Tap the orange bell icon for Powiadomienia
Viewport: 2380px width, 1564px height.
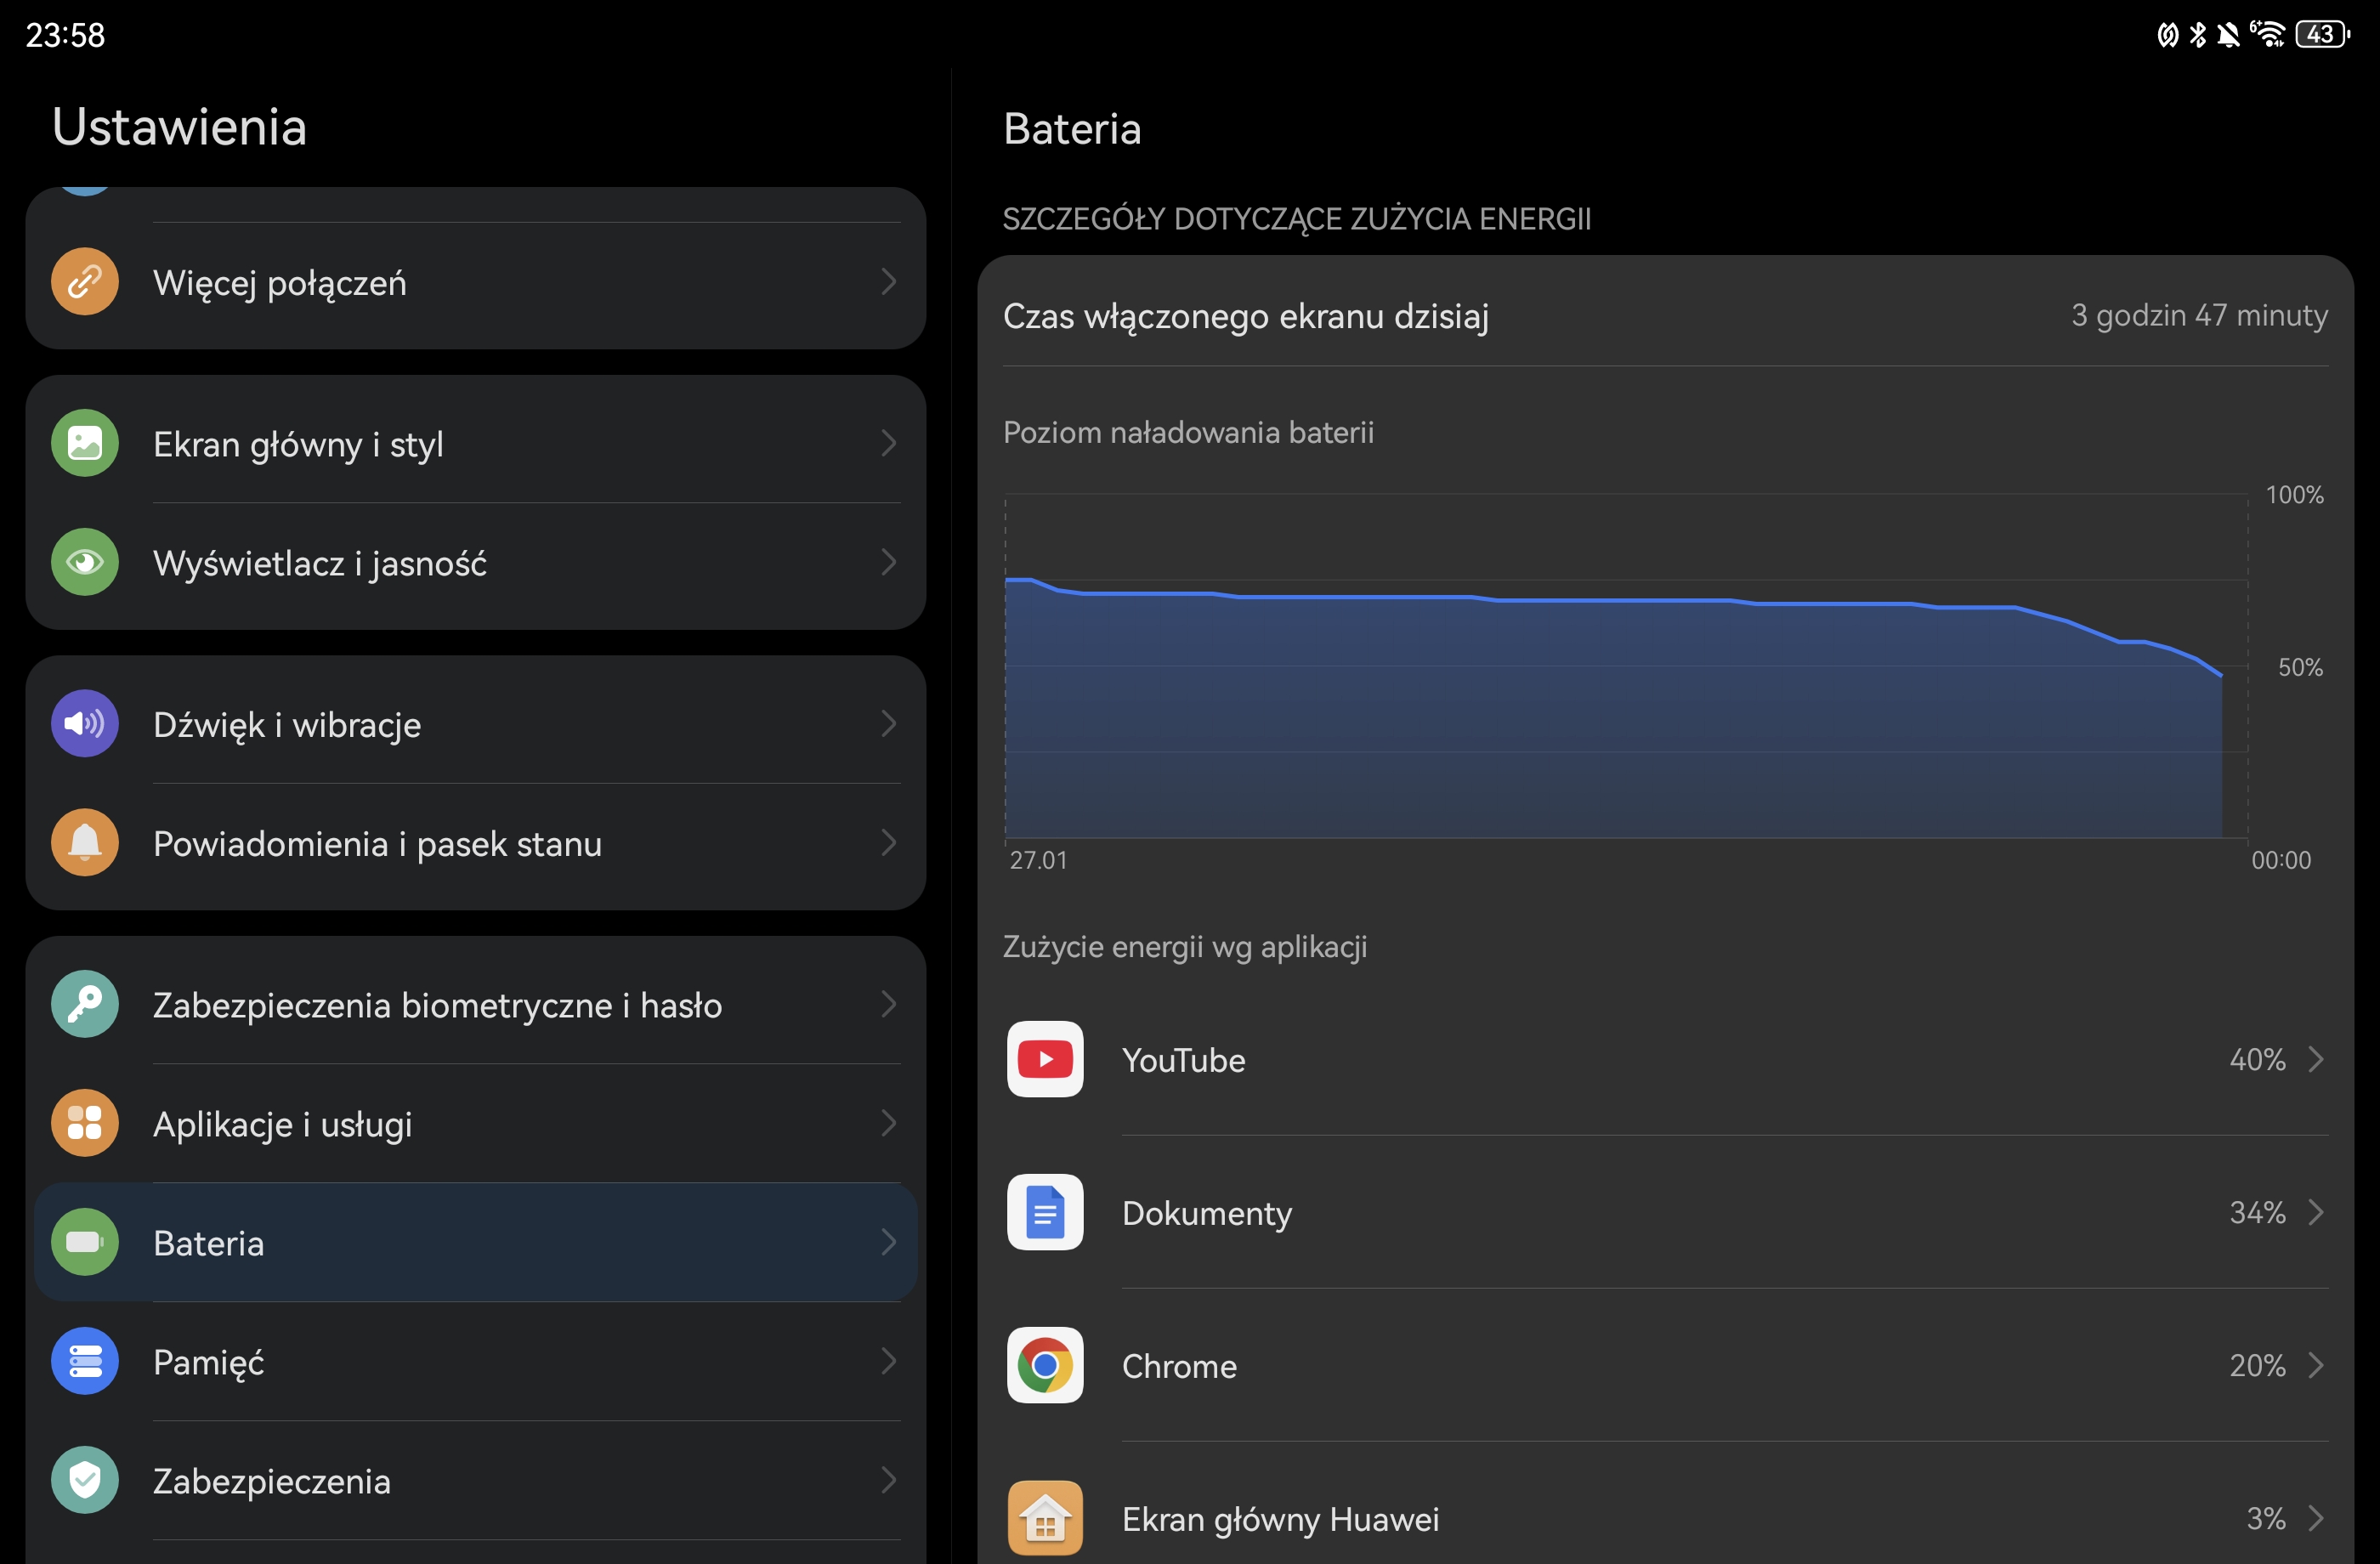point(85,842)
